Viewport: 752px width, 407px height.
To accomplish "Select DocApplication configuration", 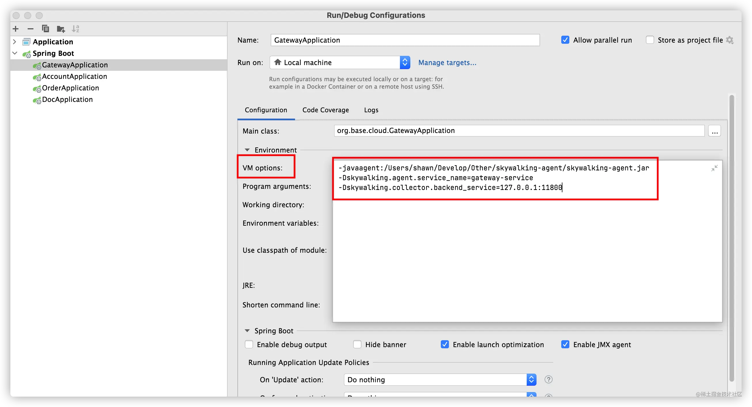I will click(x=67, y=99).
